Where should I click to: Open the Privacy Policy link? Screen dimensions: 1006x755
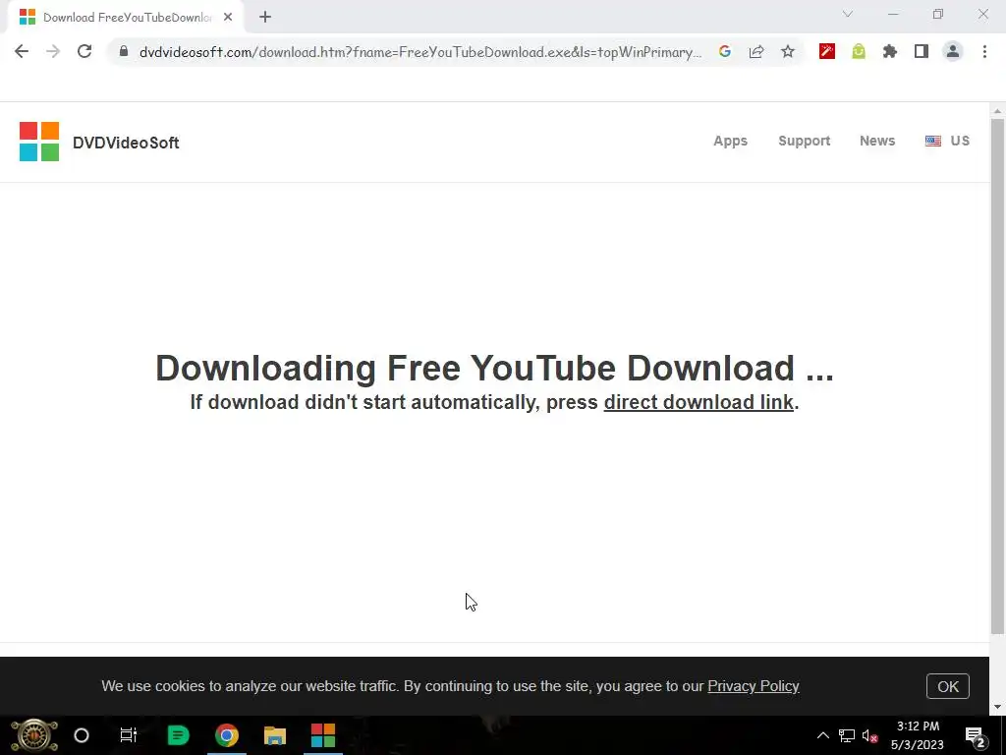754,686
